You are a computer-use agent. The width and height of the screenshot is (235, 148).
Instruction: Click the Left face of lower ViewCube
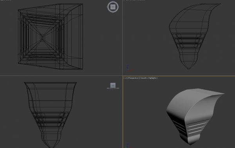(x=113, y=85)
